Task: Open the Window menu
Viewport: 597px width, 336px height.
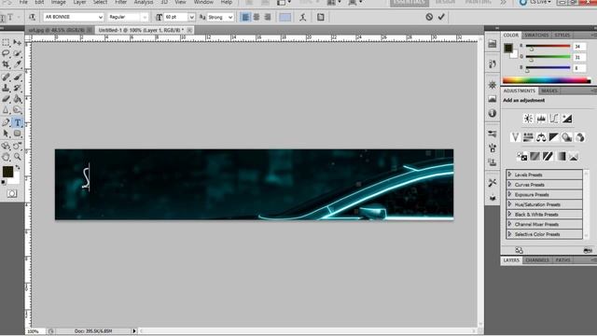Action: point(203,2)
